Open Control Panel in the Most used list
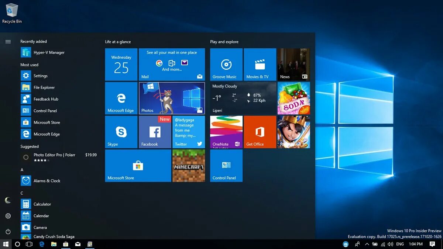The width and height of the screenshot is (443, 249). pyautogui.click(x=59, y=111)
